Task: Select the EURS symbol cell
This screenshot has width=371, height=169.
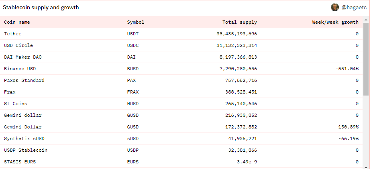Action: (x=133, y=162)
